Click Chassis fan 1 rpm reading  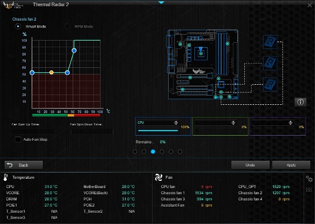(x=204, y=193)
